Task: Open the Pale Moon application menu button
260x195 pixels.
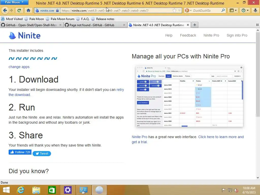Action: coord(14,2)
